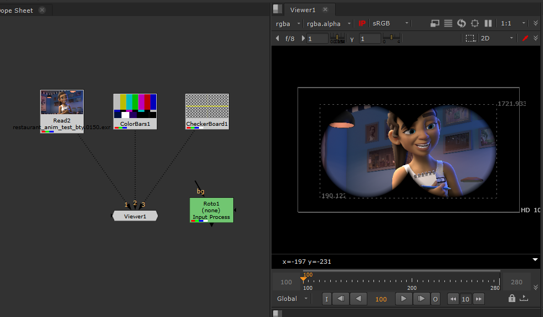Select the CheckerBoard1 node

pos(207,111)
